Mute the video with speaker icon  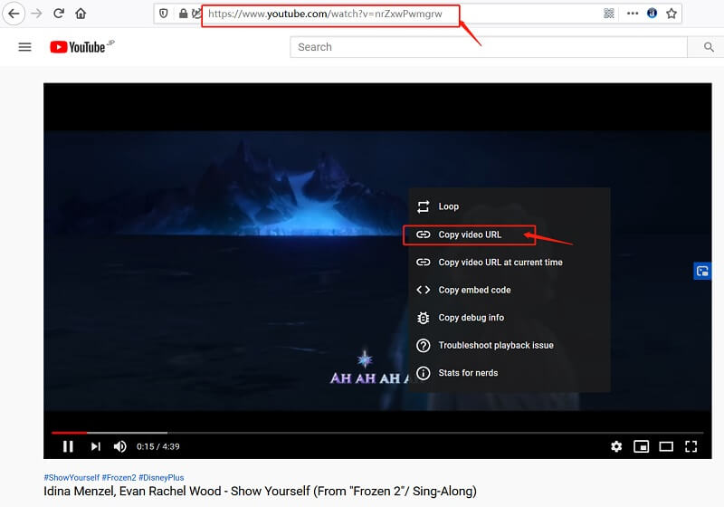pos(120,446)
